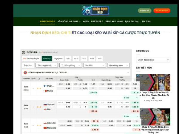The width and height of the screenshot is (179, 134).
Task: Click the 1.08 handicap odds for Slovakia Hiệp 1
Action: pos(68,103)
